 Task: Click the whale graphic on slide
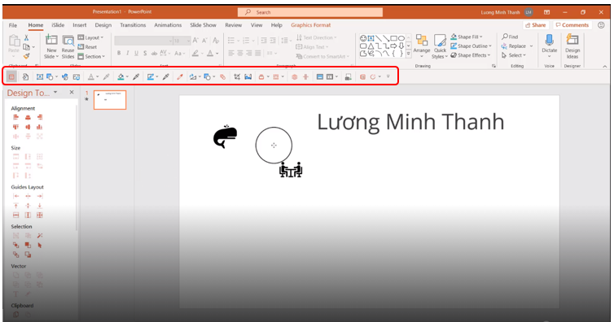coord(225,137)
